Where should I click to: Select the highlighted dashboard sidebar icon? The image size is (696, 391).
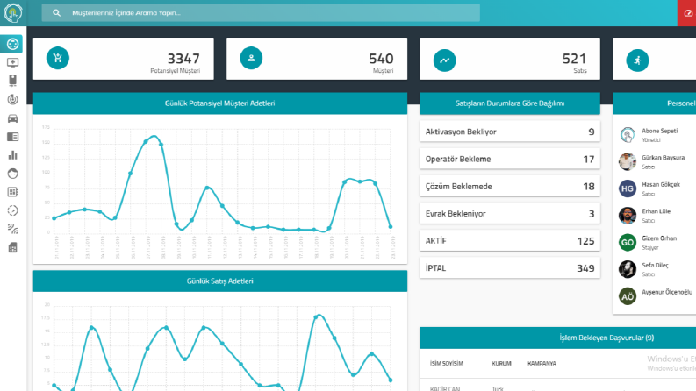click(12, 44)
